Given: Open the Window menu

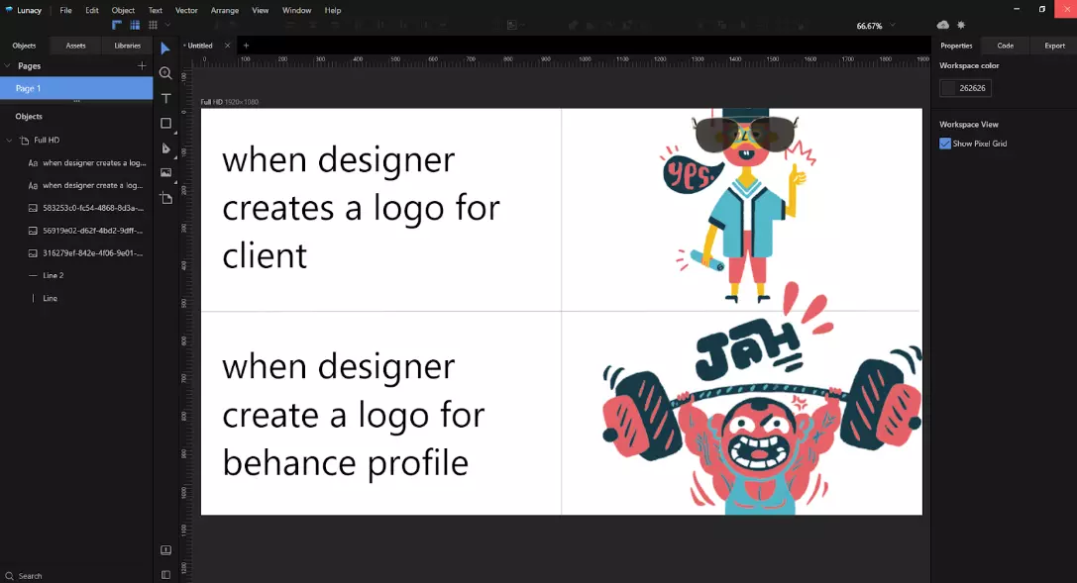Looking at the screenshot, I should point(296,10).
